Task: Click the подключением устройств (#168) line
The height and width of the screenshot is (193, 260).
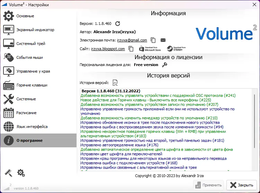Action: (129, 163)
